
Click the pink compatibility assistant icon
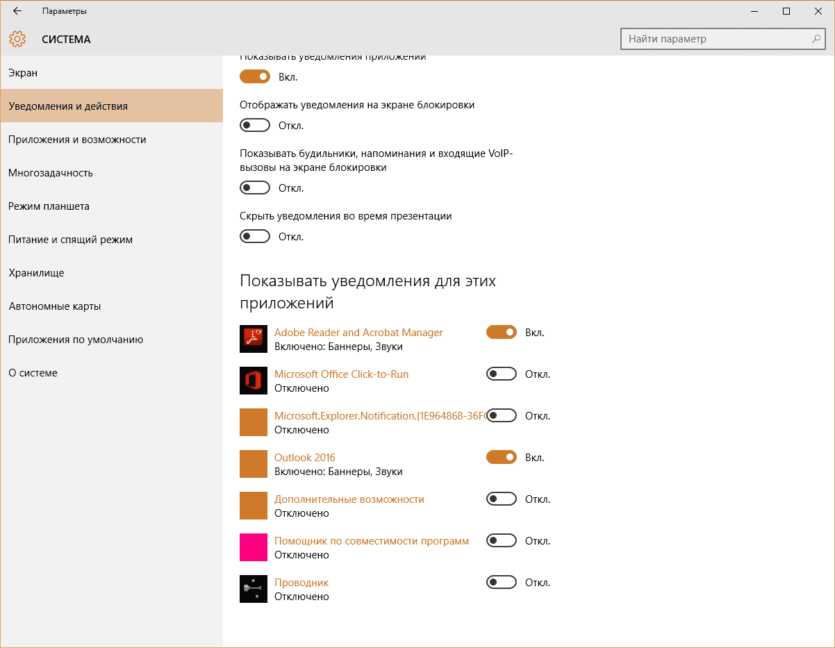tap(254, 547)
